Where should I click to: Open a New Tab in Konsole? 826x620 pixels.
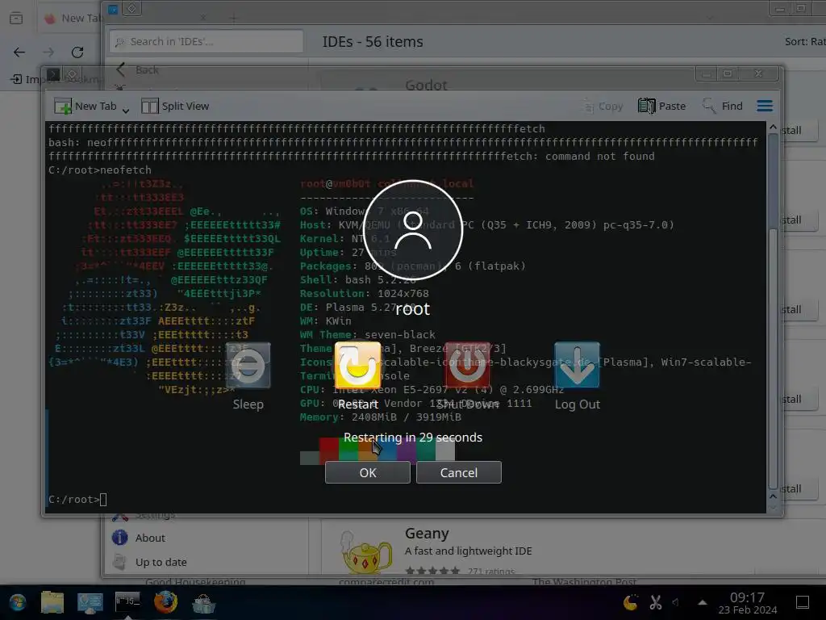86,106
